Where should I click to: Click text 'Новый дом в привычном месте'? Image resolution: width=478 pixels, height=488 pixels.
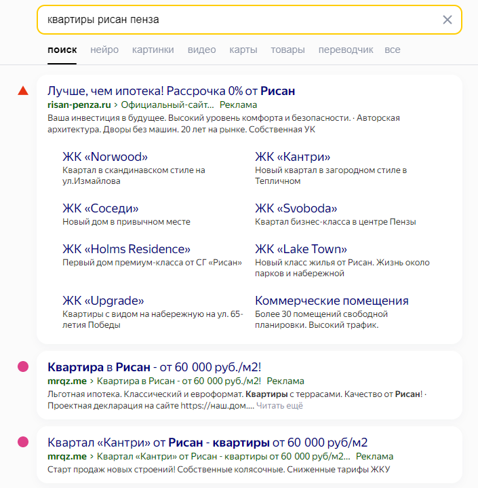(x=126, y=222)
